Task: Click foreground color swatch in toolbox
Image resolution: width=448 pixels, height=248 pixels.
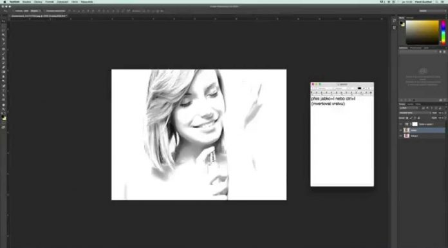Action: [x=3, y=116]
